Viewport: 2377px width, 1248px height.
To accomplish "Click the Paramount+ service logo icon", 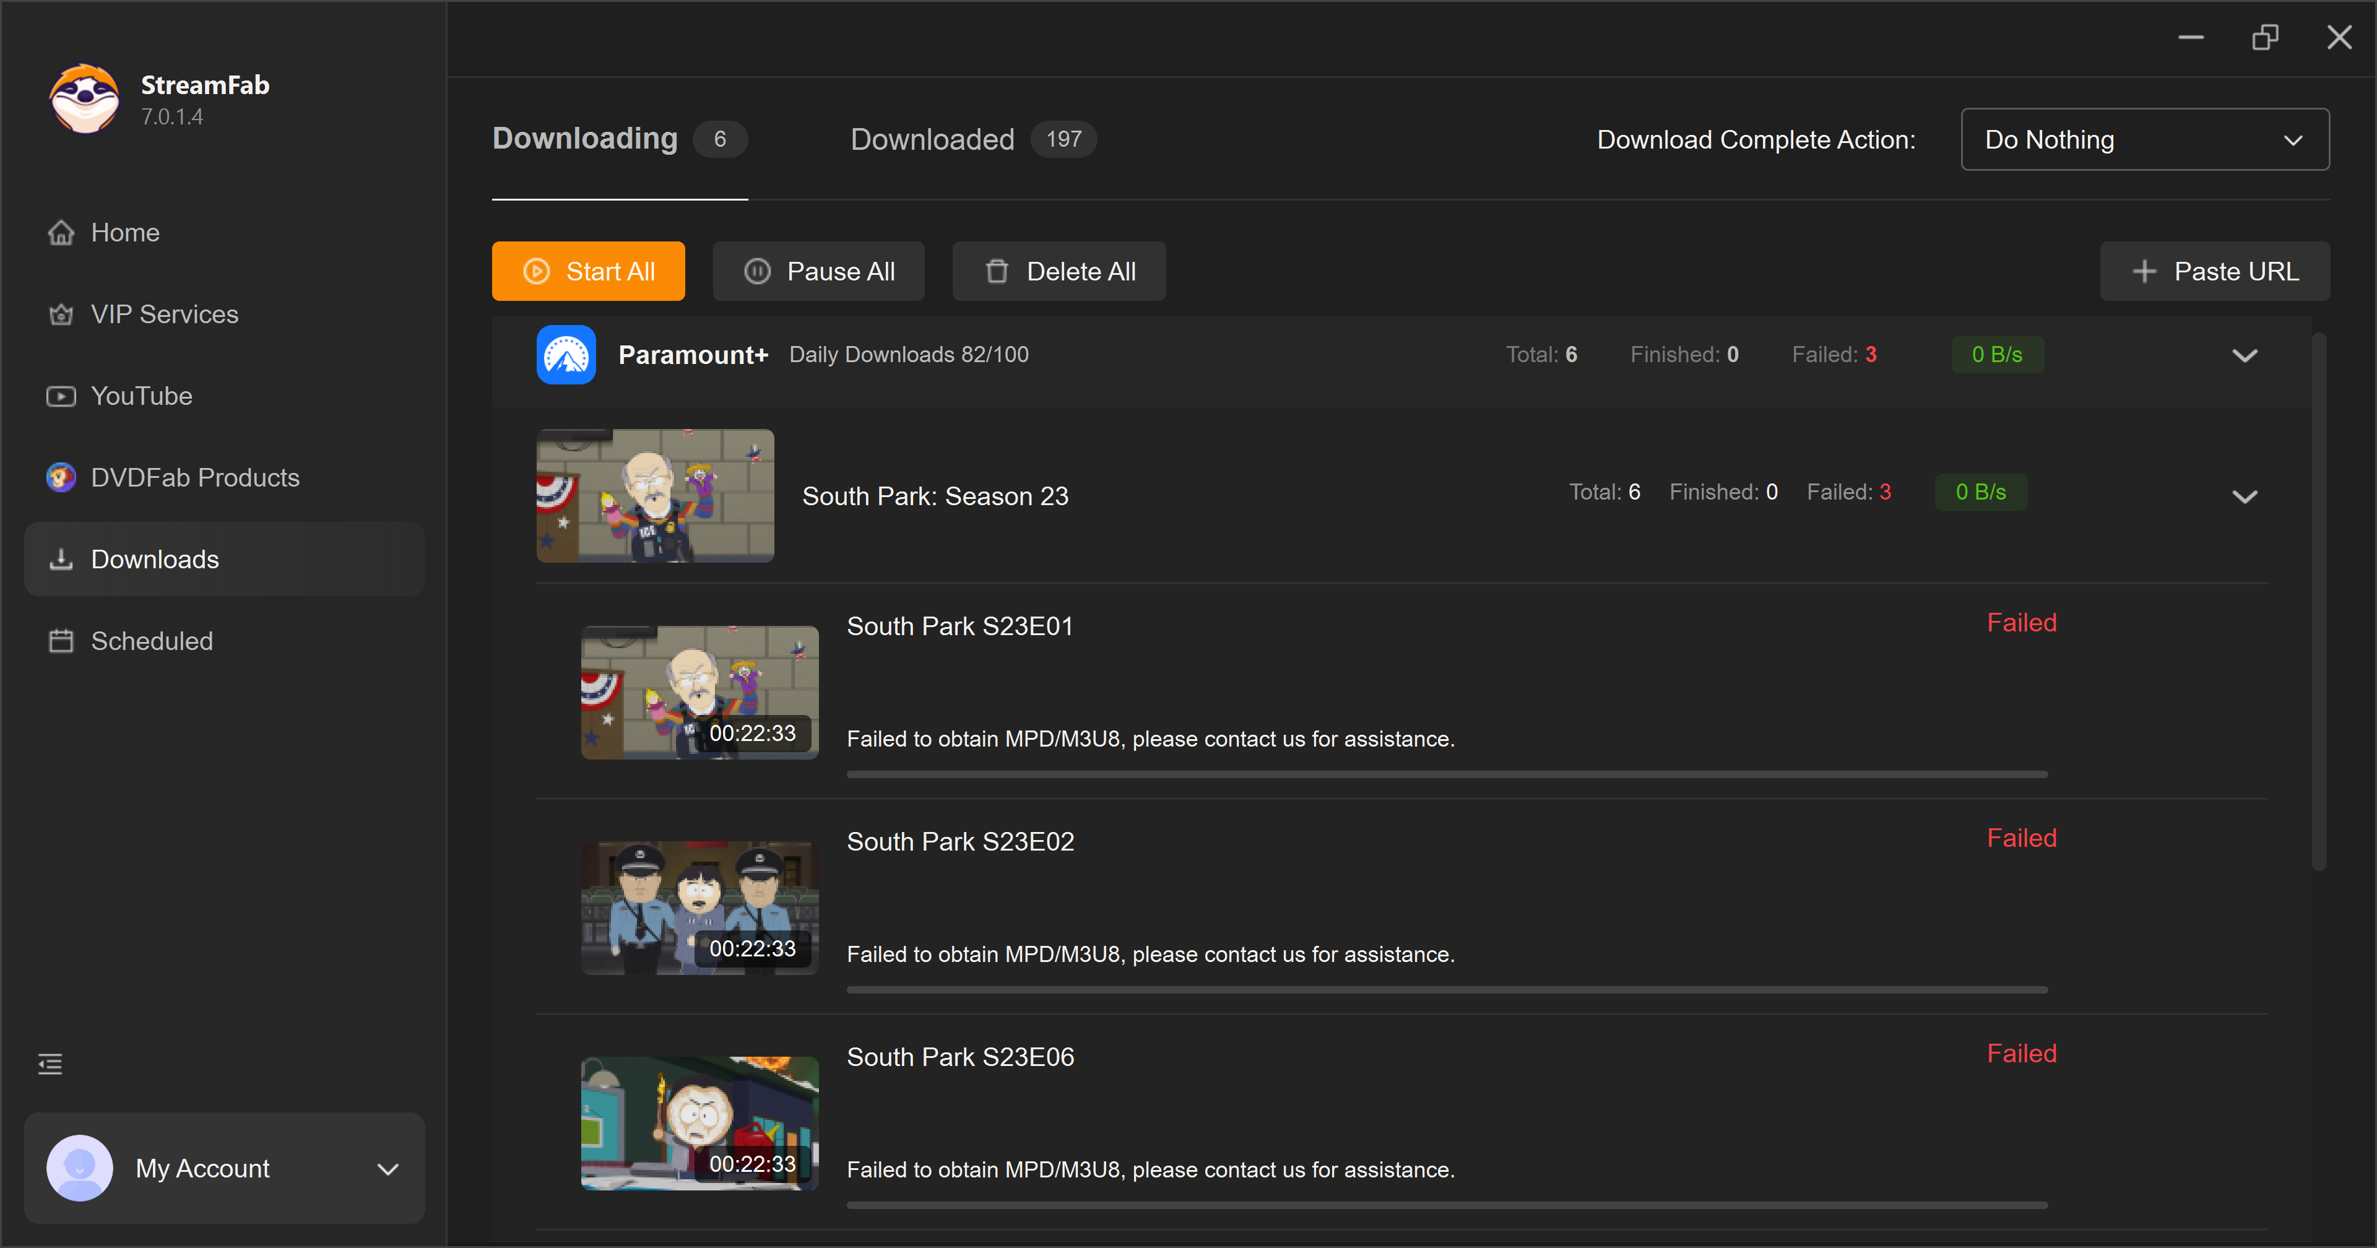I will (566, 355).
